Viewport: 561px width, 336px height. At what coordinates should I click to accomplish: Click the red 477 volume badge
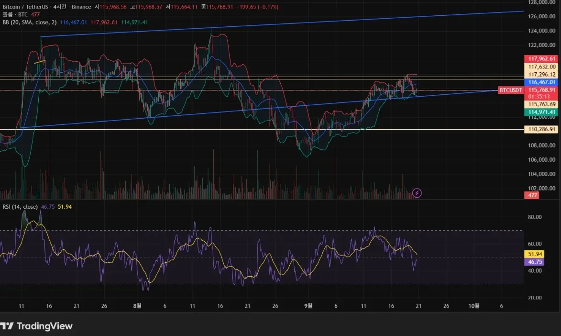[x=532, y=195]
